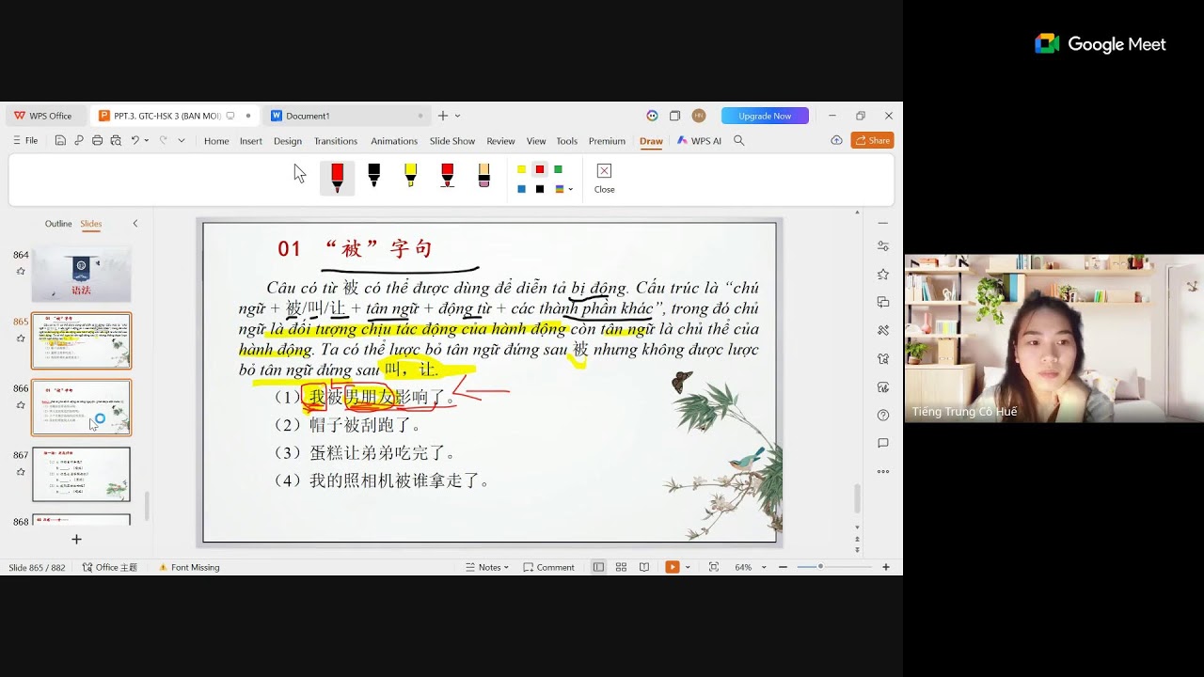Switch to Outline pane view
This screenshot has height=677, width=1204.
click(x=58, y=224)
